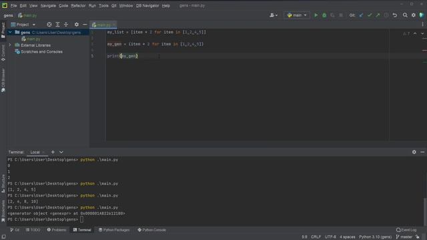This screenshot has height=240, width=427.
Task: Jump to next highlighted problem arrow
Action: pyautogui.click(x=422, y=33)
